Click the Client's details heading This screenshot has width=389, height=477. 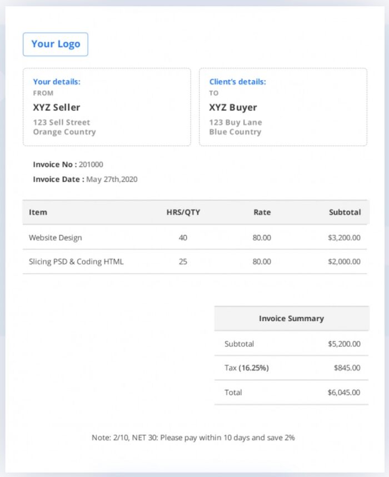237,82
